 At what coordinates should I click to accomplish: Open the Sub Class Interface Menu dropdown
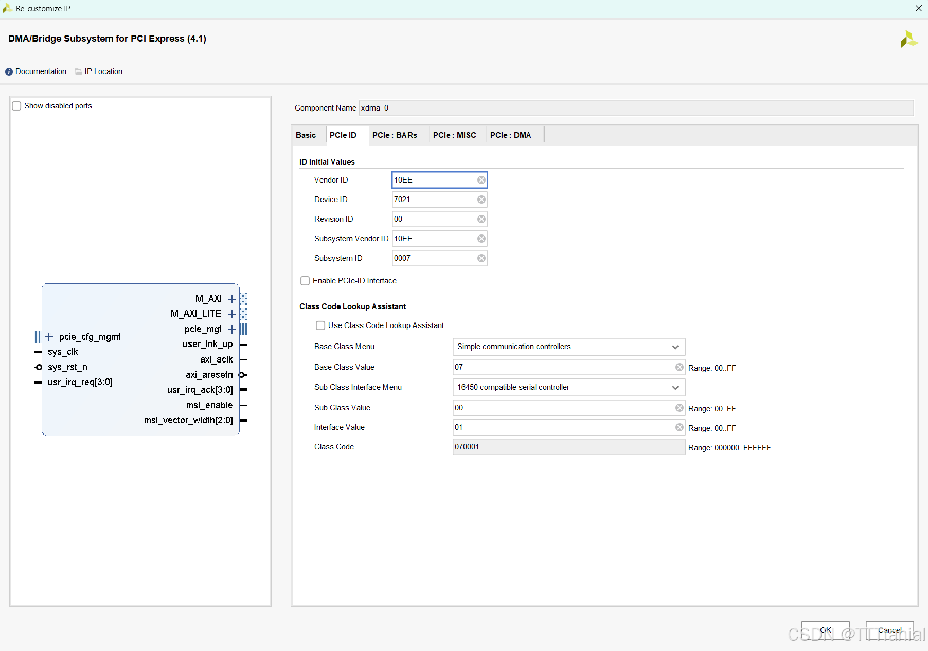click(x=569, y=387)
